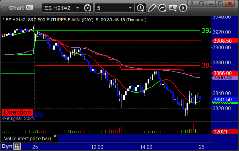
Task: Click the chart title ES H21=2 S&P 500 text
Action: click(x=74, y=20)
